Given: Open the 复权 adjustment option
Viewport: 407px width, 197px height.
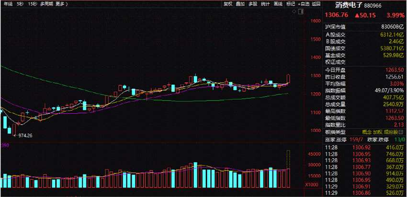Looking at the screenshot, I should [228, 4].
